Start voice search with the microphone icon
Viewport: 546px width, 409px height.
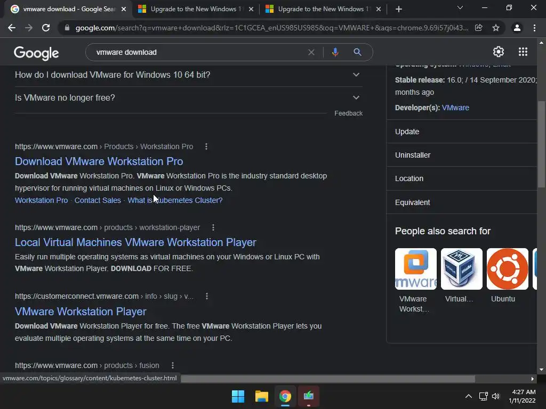[x=335, y=52]
